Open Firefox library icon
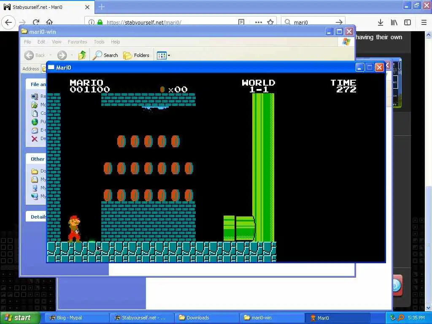Image resolution: width=432 pixels, height=324 pixels. click(394, 23)
